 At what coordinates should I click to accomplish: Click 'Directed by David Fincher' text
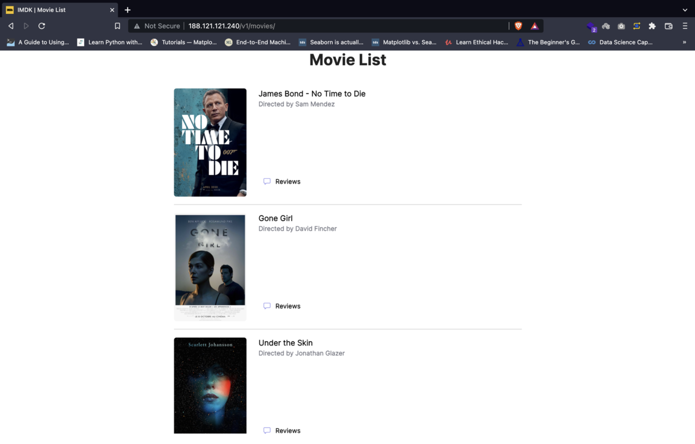[x=297, y=229]
